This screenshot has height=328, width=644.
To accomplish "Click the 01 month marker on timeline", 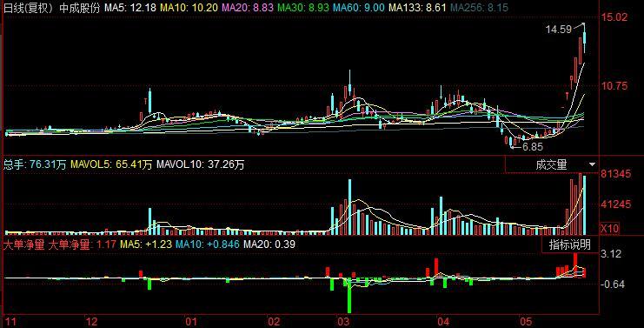I will [190, 321].
